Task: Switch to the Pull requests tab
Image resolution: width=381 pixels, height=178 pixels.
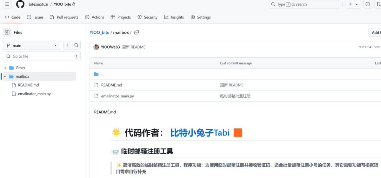Action: pyautogui.click(x=64, y=17)
